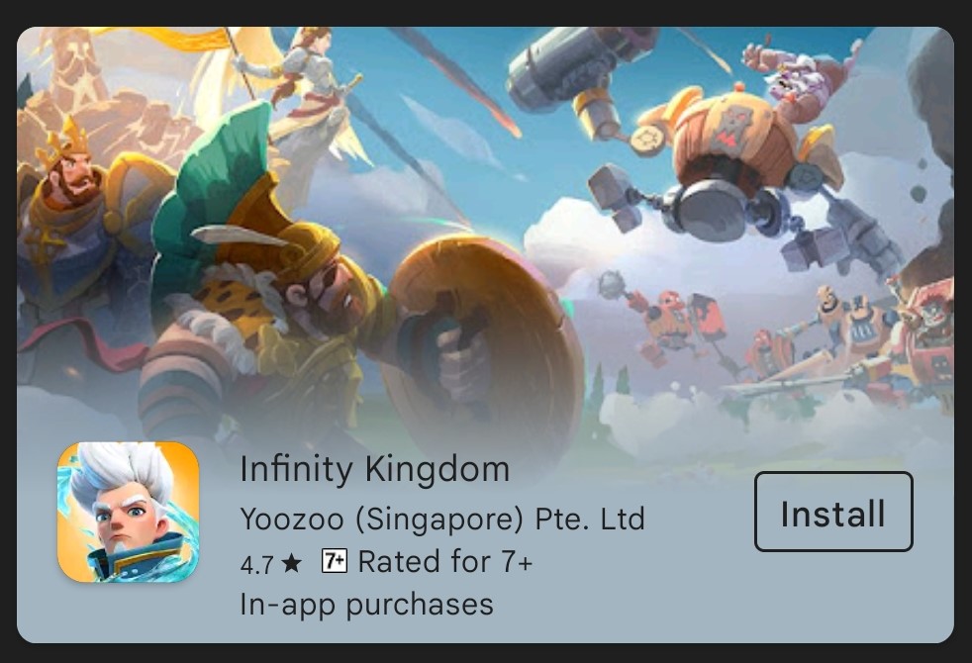This screenshot has height=663, width=972.
Task: Open the Infinity Kingdom title text
Action: coord(374,468)
